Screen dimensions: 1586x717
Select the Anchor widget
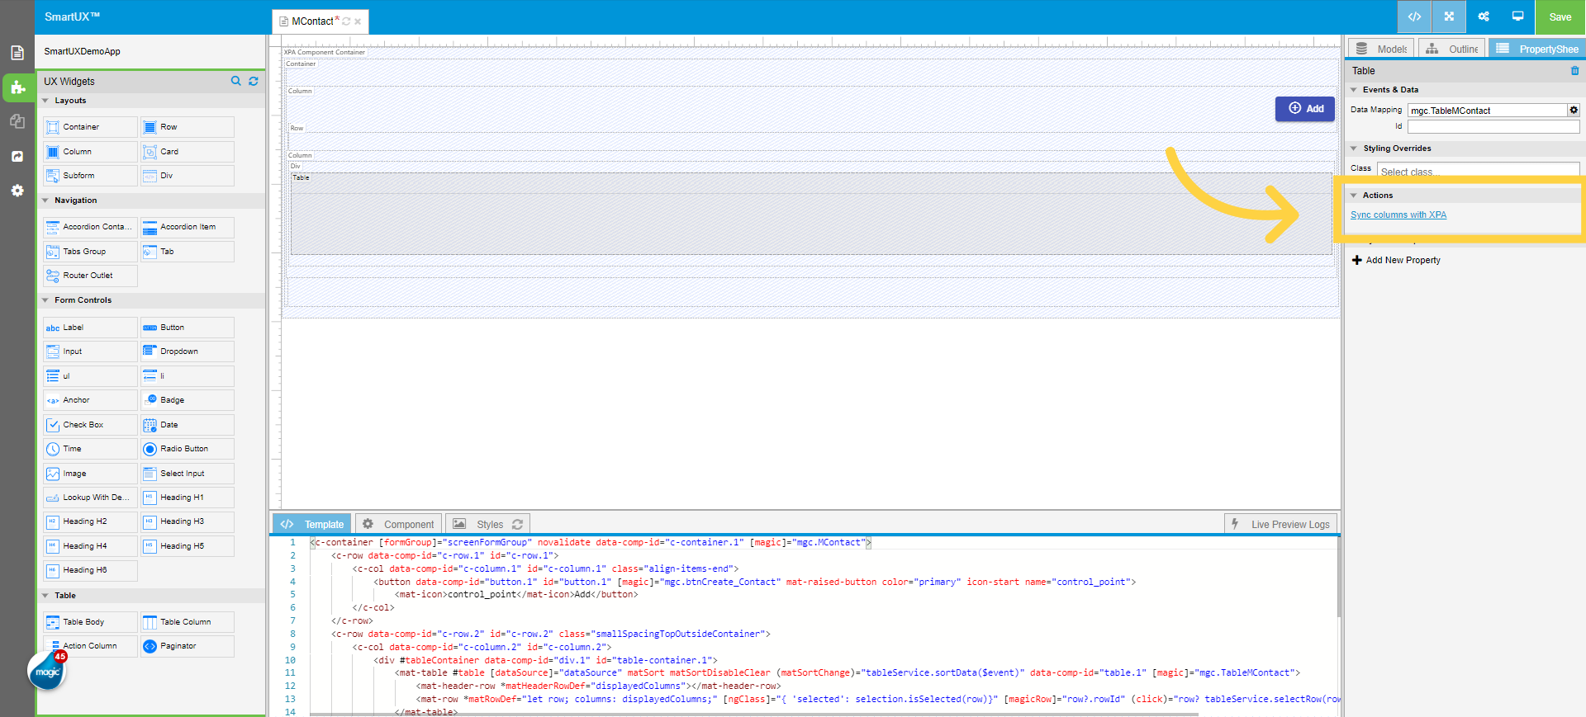pos(90,400)
